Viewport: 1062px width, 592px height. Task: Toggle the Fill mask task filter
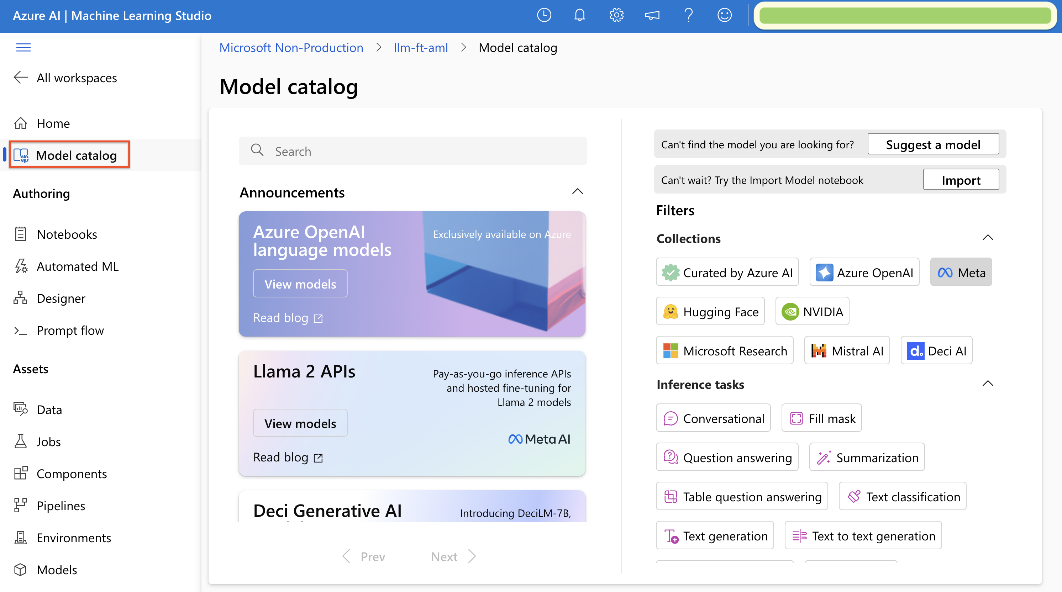pos(822,418)
